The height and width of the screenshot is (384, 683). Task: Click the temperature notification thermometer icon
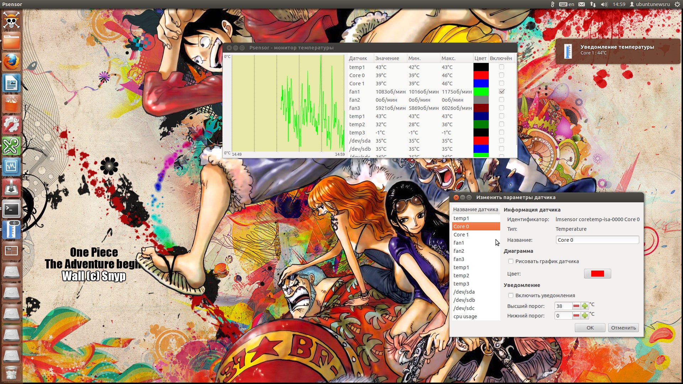[568, 51]
